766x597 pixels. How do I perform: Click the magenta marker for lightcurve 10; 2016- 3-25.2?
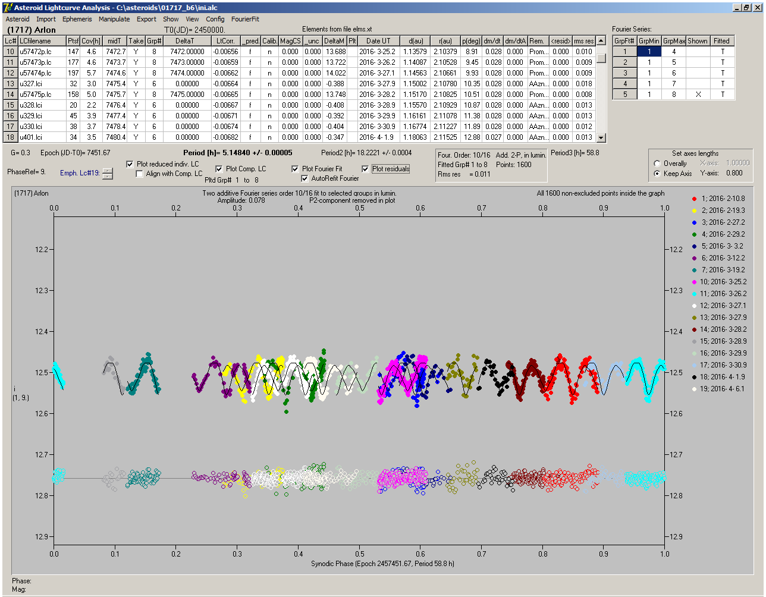pyautogui.click(x=695, y=282)
